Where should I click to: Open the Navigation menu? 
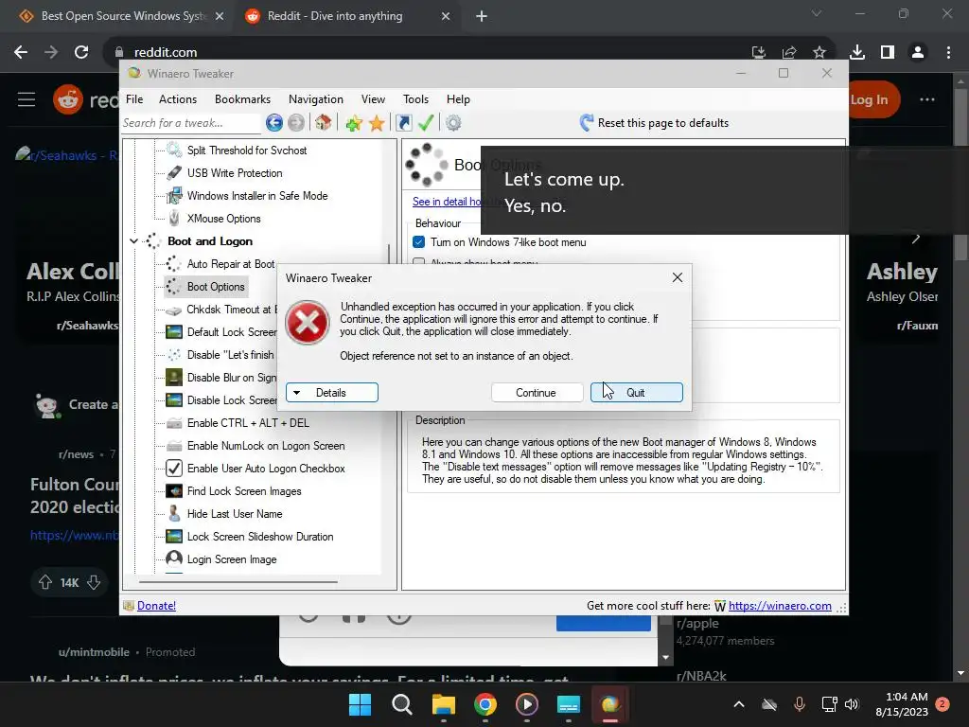point(316,98)
